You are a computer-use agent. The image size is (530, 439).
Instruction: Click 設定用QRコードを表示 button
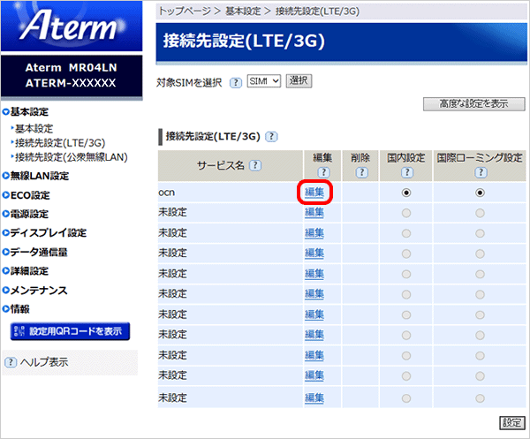tap(71, 332)
